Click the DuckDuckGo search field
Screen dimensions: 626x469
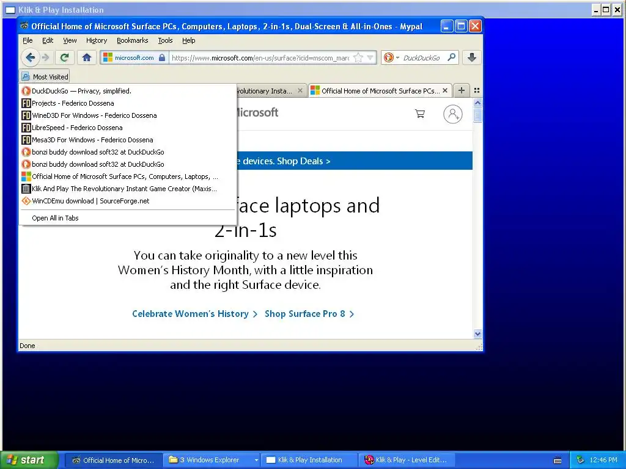tap(422, 58)
